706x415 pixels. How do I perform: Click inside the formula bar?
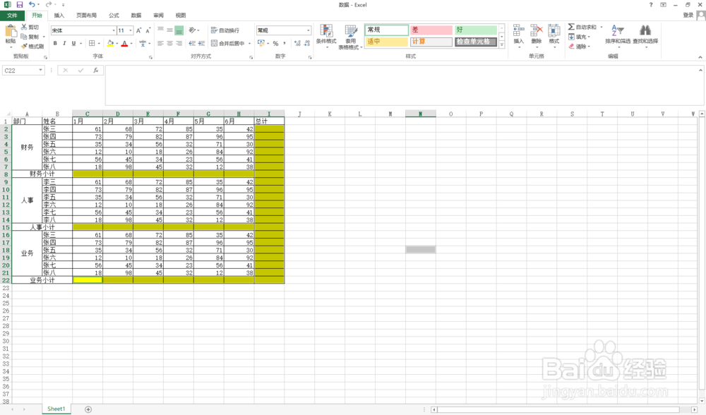[x=403, y=85]
